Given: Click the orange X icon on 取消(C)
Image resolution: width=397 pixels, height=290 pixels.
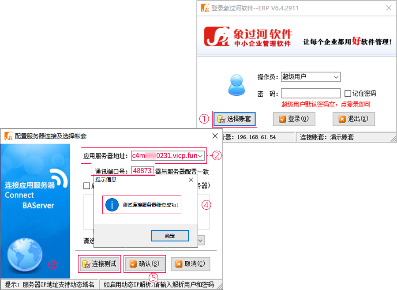Looking at the screenshot, I should click(x=179, y=264).
